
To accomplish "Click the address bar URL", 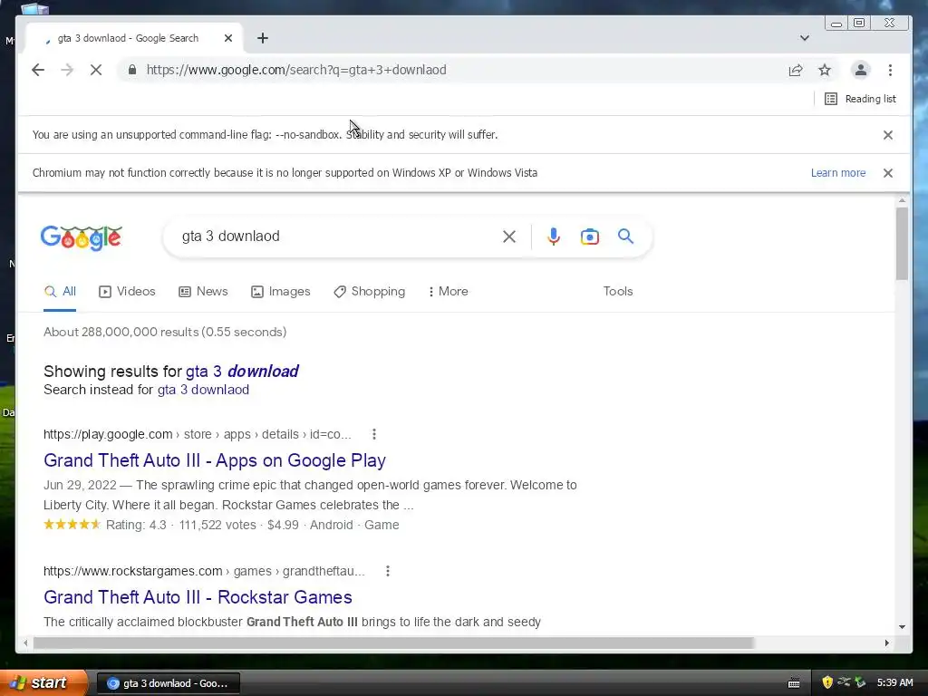I will coord(296,70).
